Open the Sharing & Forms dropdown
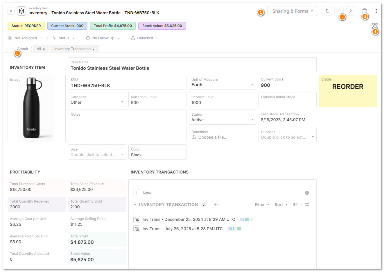This screenshot has height=272, width=384. (293, 11)
